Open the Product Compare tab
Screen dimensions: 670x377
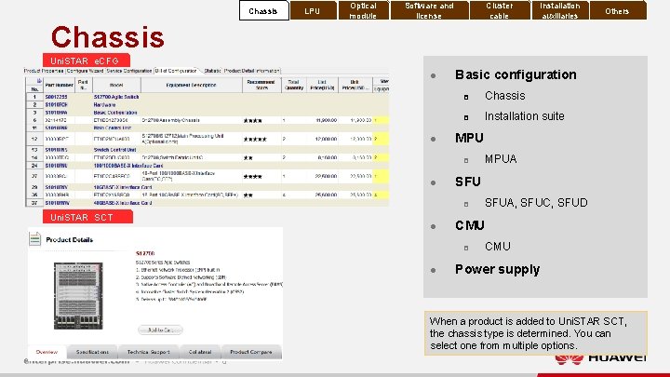(x=251, y=352)
